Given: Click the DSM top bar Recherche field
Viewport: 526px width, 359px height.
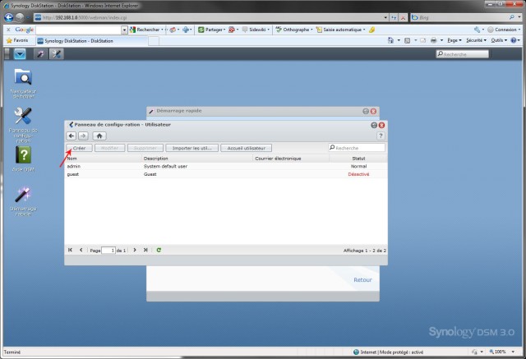Looking at the screenshot, I should [462, 54].
